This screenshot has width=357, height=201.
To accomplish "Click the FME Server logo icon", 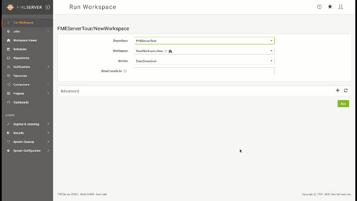I will pos(10,7).
